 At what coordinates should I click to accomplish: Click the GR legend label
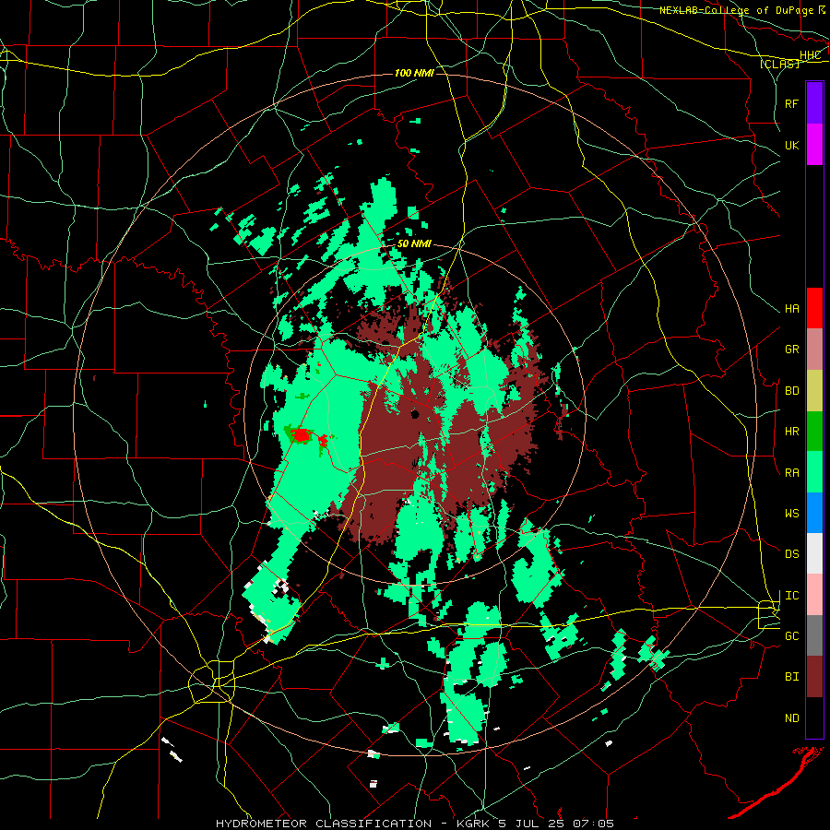pyautogui.click(x=792, y=350)
